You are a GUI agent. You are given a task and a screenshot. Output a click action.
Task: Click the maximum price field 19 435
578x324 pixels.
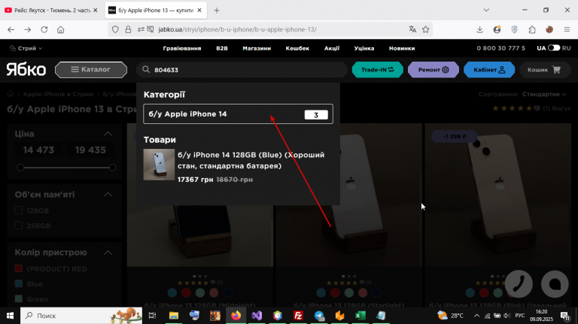pyautogui.click(x=90, y=150)
